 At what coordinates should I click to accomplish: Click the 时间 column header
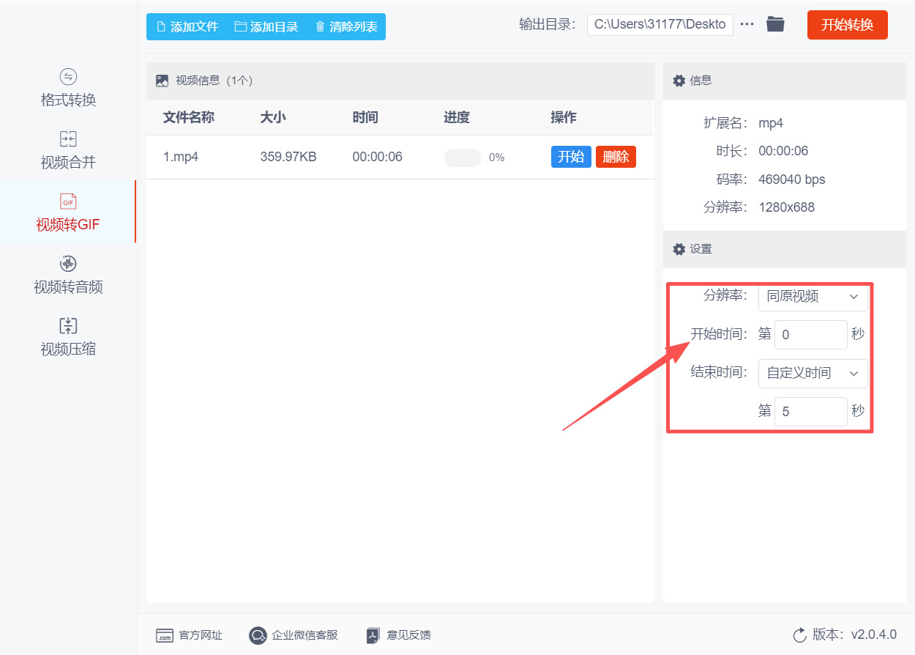click(x=365, y=117)
